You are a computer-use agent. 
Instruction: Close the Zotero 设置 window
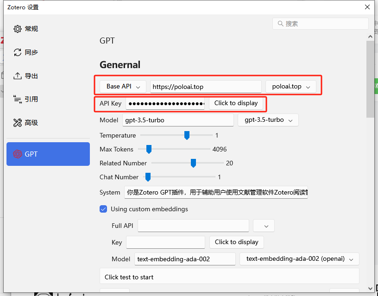point(367,7)
